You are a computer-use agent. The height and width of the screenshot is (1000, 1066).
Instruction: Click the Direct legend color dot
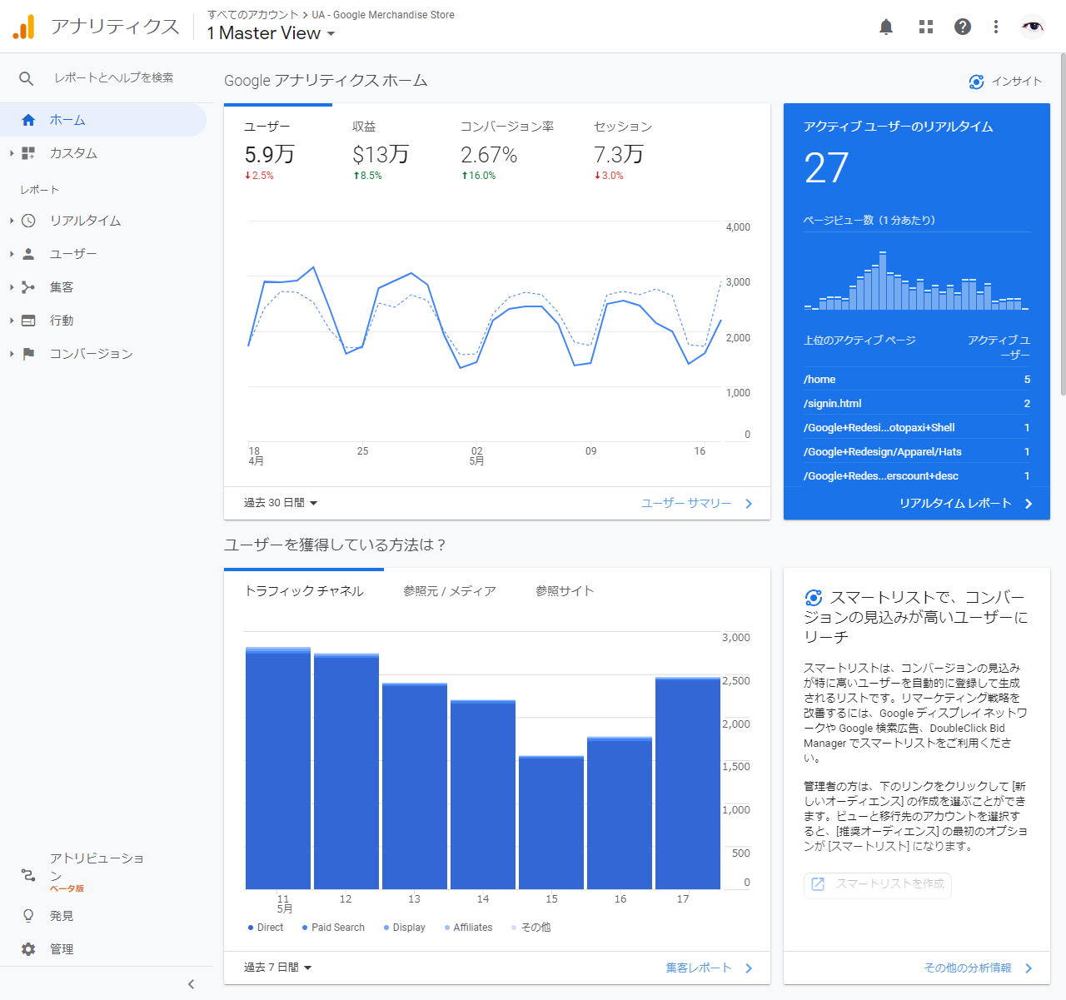point(251,928)
